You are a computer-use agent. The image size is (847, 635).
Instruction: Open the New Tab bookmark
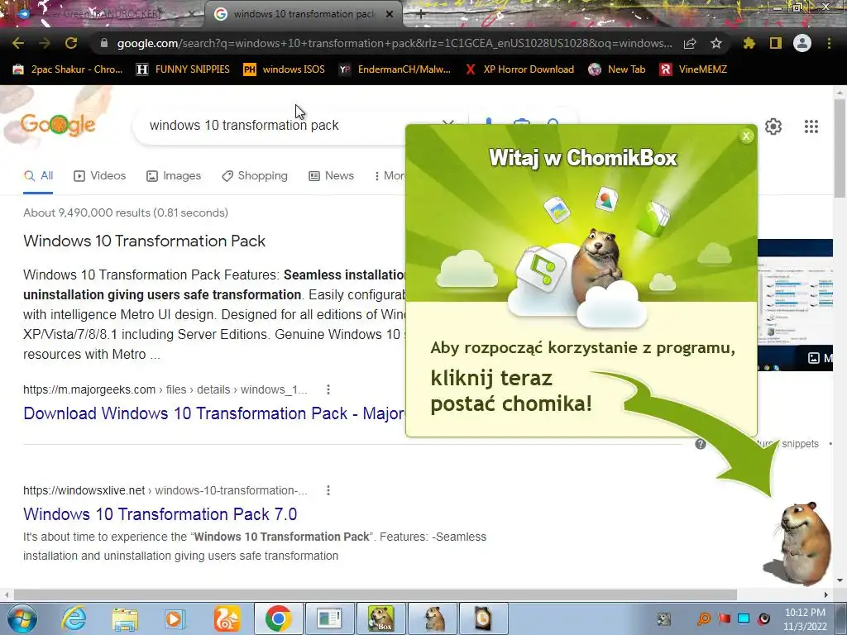coord(617,69)
